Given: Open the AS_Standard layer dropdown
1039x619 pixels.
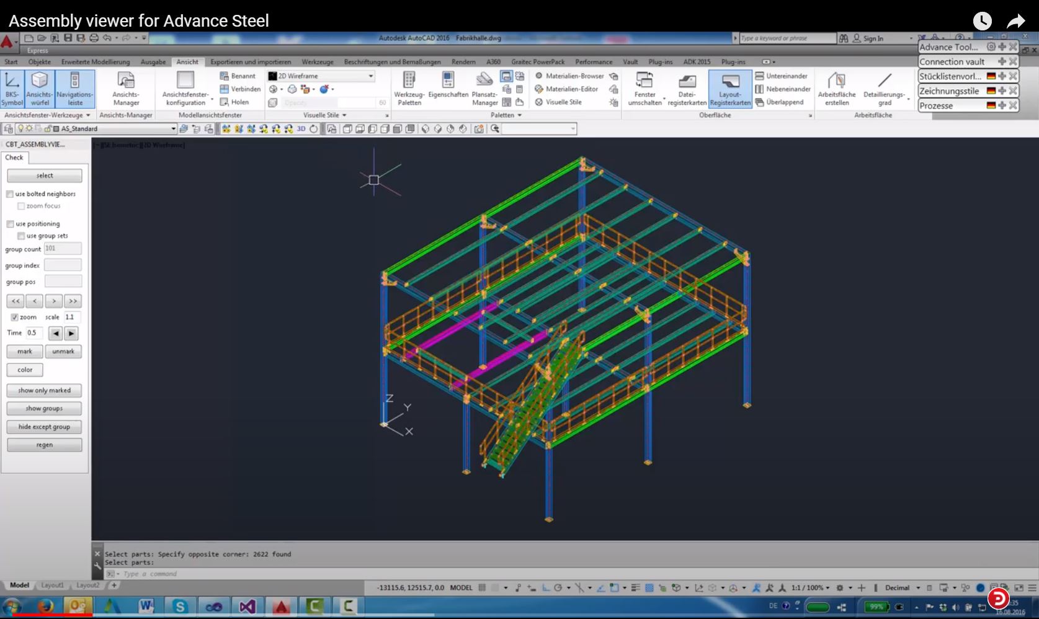Looking at the screenshot, I should pos(172,129).
